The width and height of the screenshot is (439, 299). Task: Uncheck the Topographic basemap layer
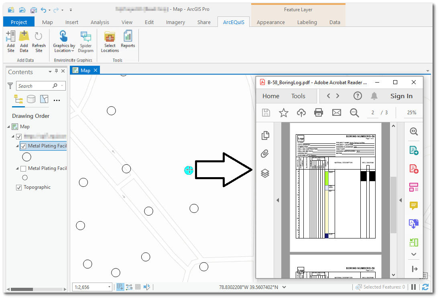click(x=19, y=188)
